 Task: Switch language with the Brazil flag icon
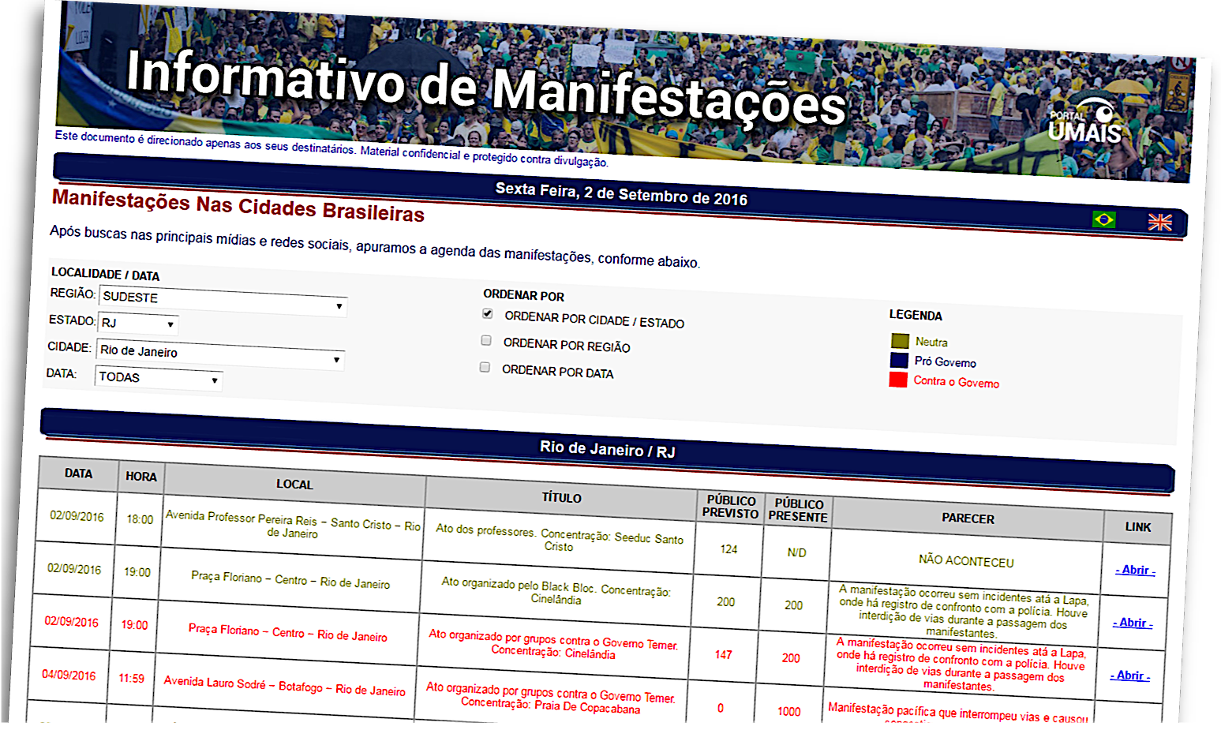(1103, 219)
